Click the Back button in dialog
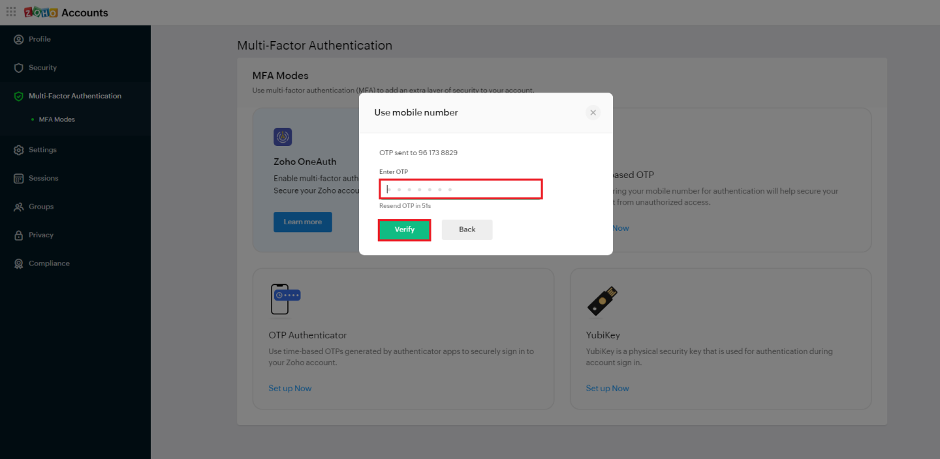This screenshot has width=940, height=459. [467, 229]
